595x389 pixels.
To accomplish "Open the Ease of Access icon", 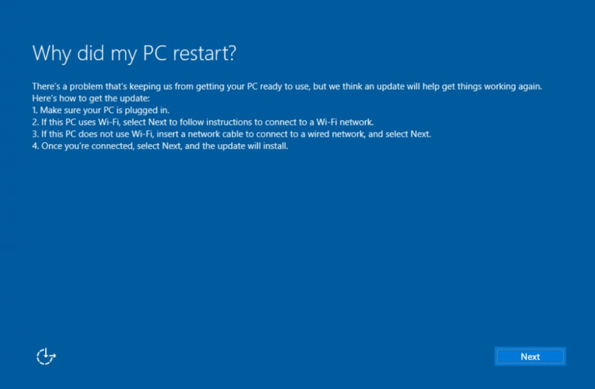I will click(x=46, y=356).
